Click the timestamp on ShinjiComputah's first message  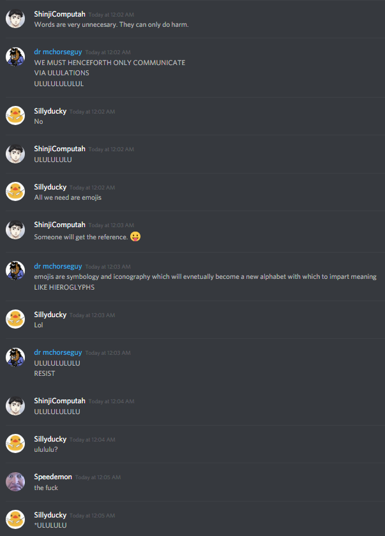[x=111, y=15]
